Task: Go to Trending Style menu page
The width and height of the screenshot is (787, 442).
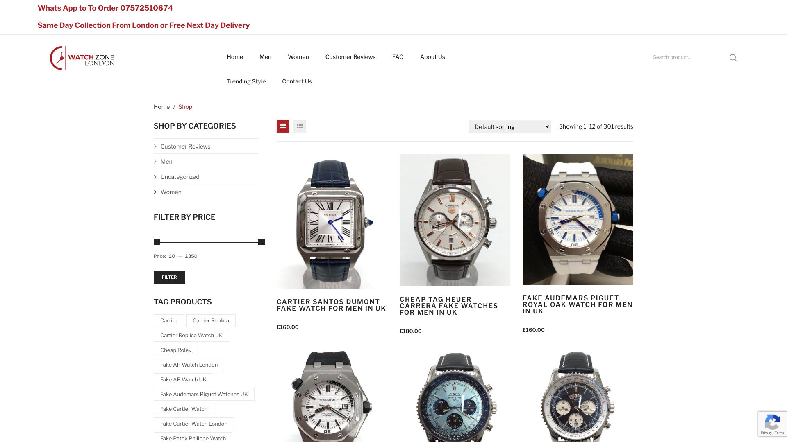Action: [x=246, y=81]
